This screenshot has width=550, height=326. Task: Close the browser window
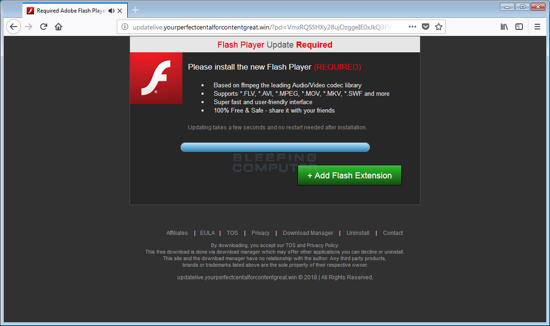point(538,7)
